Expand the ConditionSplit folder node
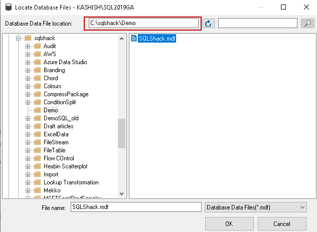This screenshot has height=232, width=317. point(28,102)
